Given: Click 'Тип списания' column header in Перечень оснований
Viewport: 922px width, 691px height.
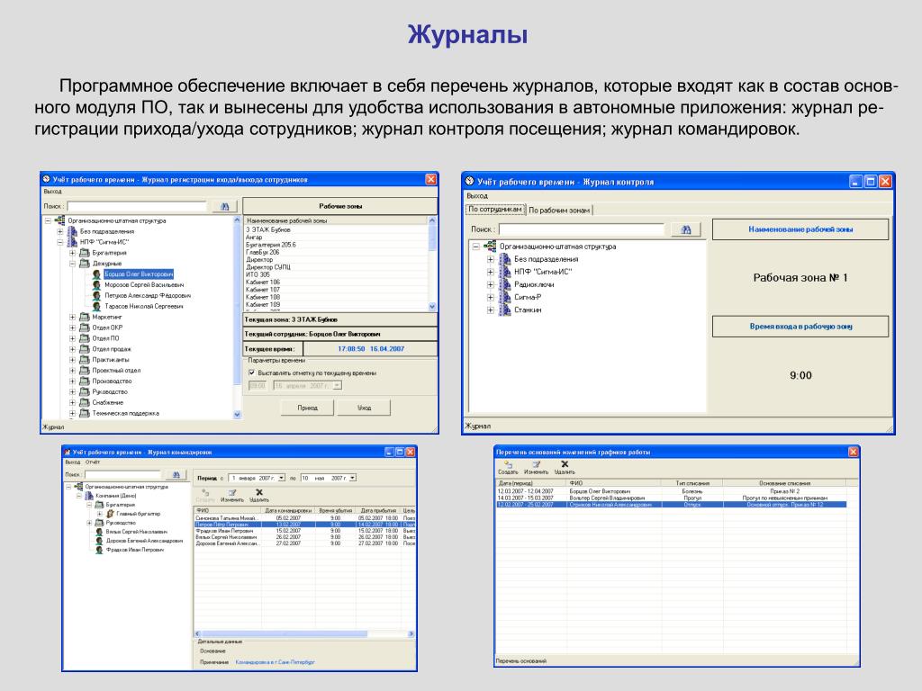Looking at the screenshot, I should tap(692, 483).
